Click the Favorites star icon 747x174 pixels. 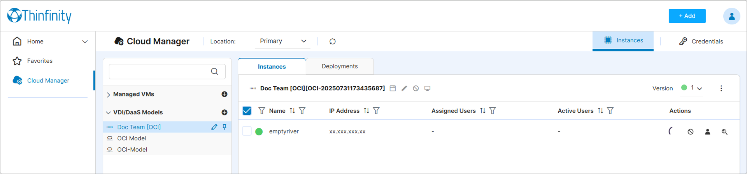(x=17, y=61)
